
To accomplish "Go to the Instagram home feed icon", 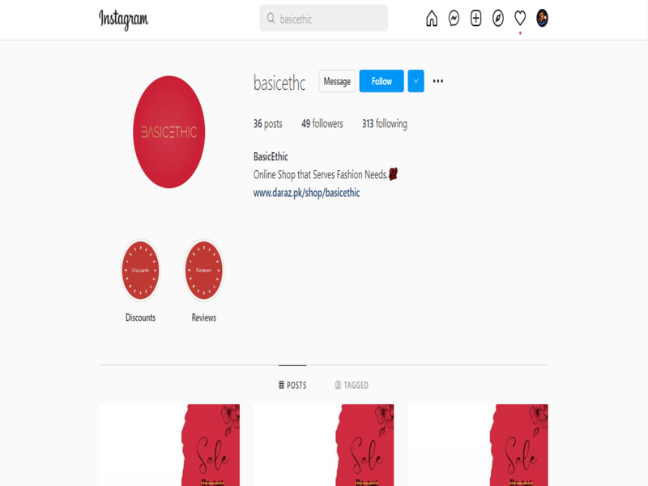I will (432, 18).
